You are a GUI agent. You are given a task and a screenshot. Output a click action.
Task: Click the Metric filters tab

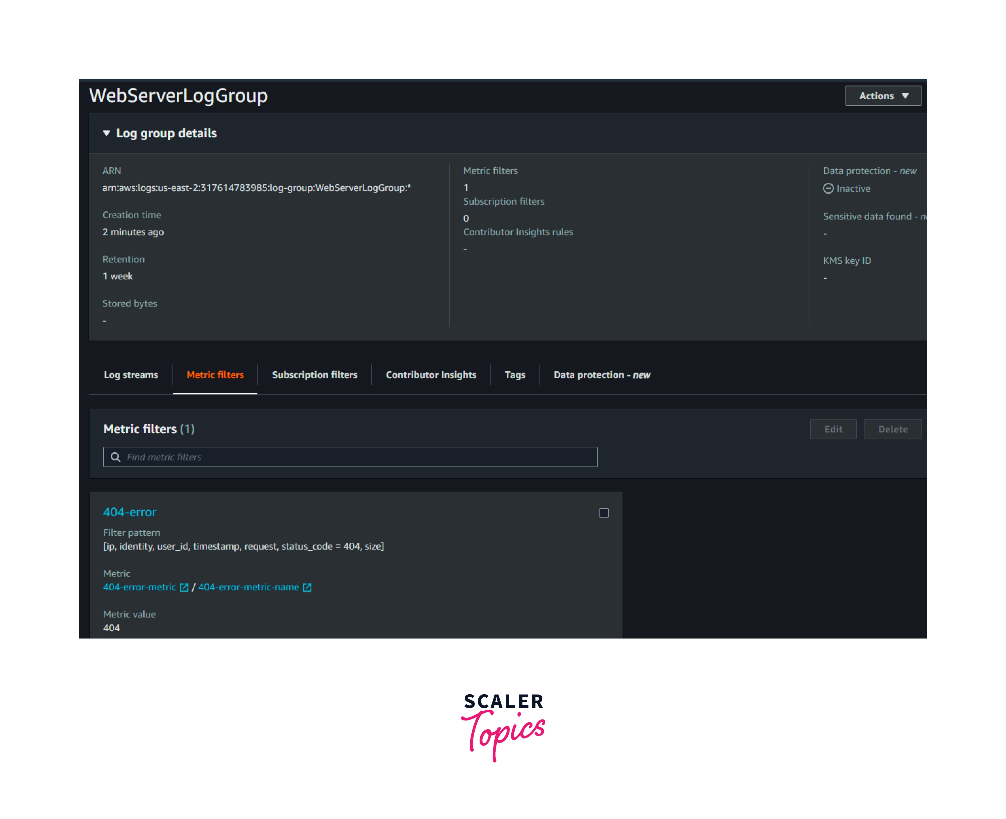coord(215,375)
